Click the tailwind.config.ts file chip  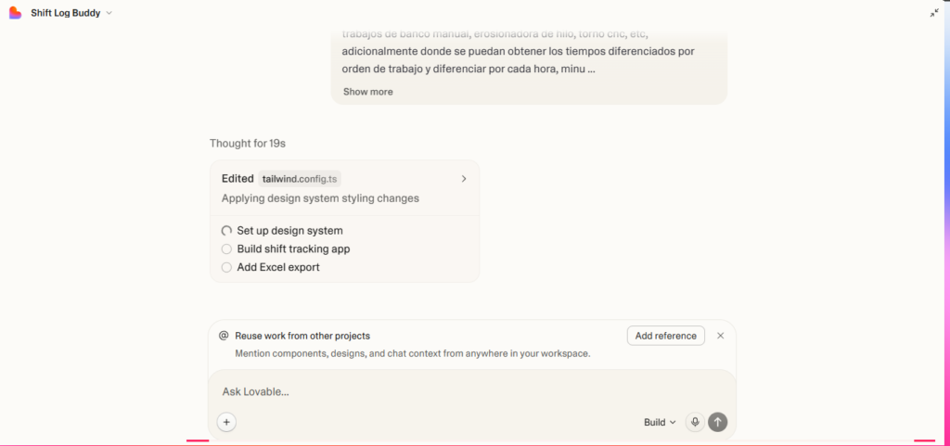[300, 179]
